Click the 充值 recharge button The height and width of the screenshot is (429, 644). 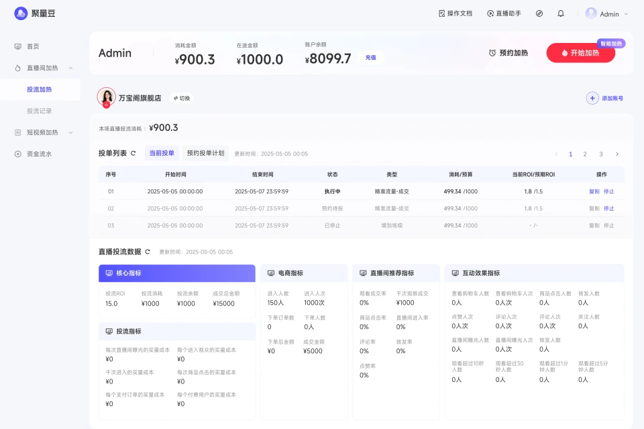(x=370, y=58)
